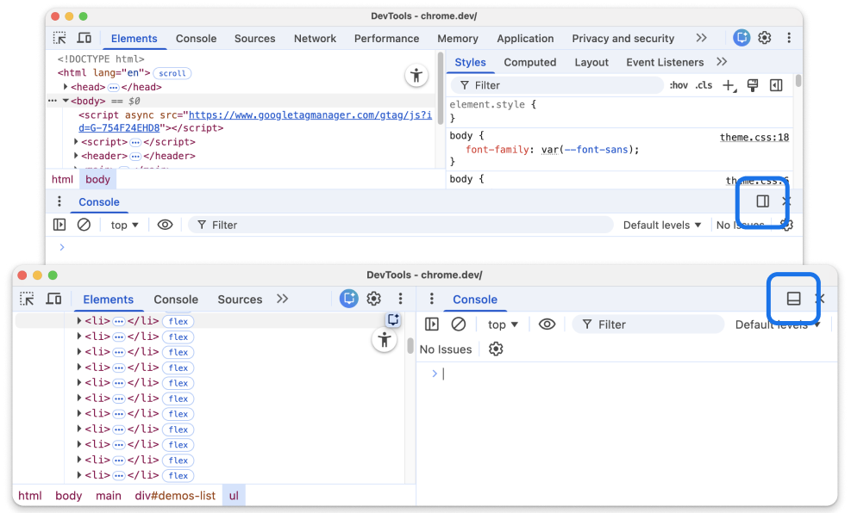Add new style rule with the plus icon

(729, 85)
